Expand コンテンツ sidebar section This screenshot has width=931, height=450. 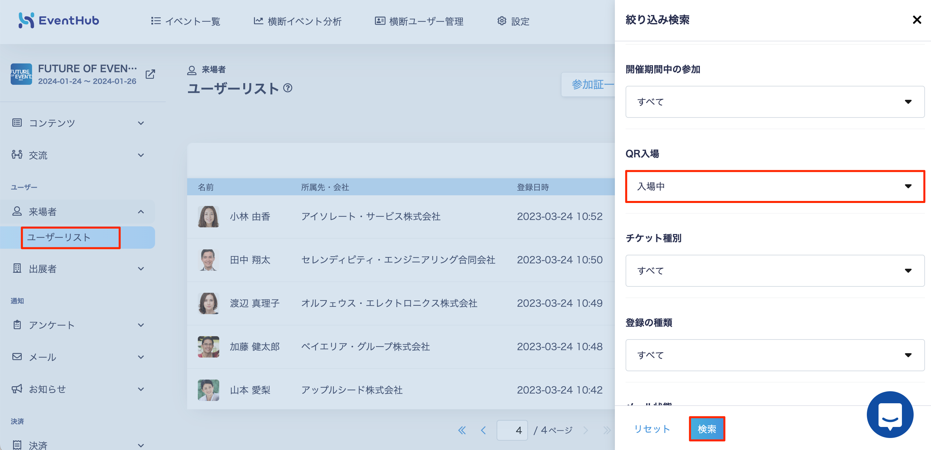point(78,123)
